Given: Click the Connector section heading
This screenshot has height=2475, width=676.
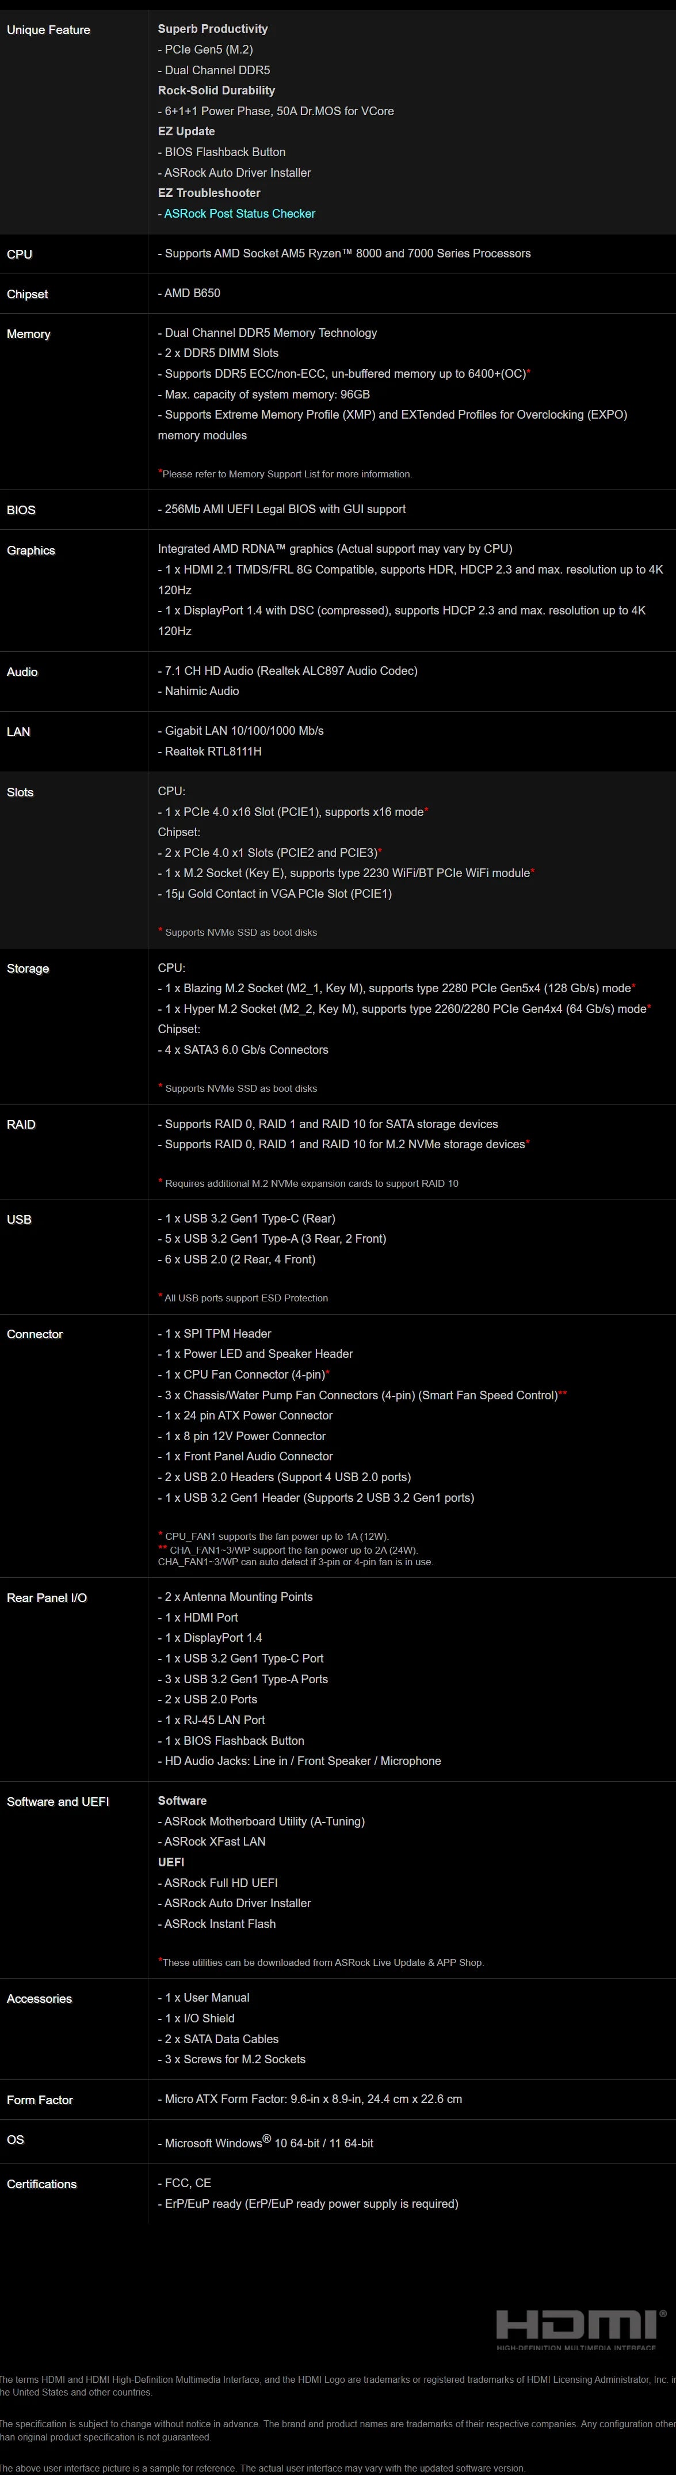Looking at the screenshot, I should (35, 1335).
